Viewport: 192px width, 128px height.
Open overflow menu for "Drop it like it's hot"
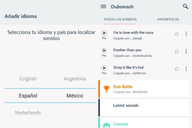(x=186, y=69)
